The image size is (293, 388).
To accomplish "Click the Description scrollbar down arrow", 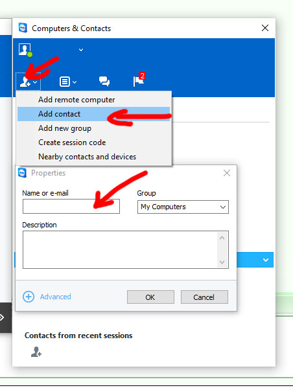I will click(x=222, y=262).
